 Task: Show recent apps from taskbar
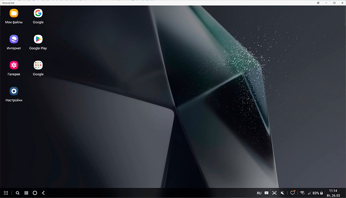click(x=26, y=193)
